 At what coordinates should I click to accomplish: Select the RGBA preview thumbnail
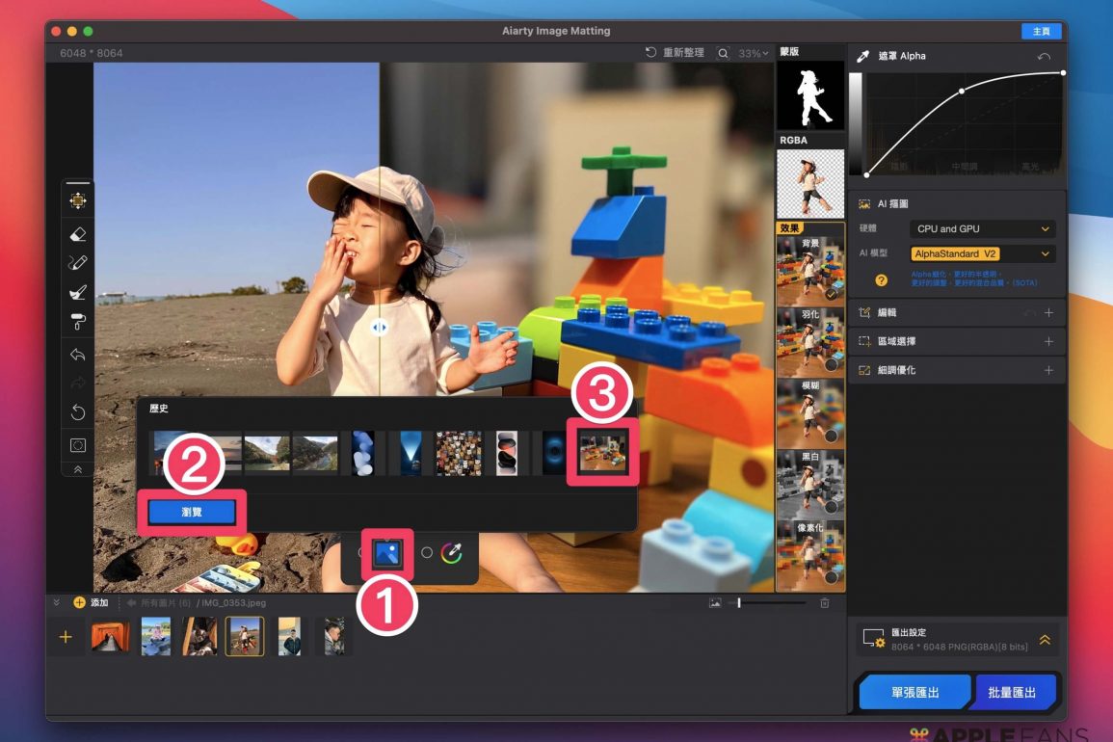pos(810,183)
